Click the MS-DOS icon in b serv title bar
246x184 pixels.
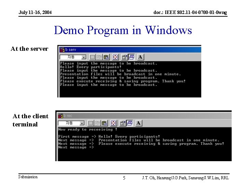pyautogui.click(x=62, y=50)
